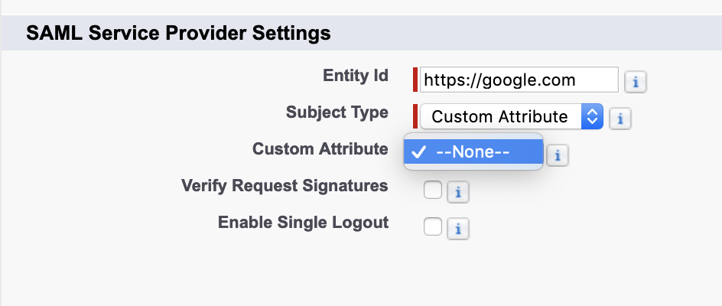View info icon for Enable Single Logout

click(x=457, y=228)
